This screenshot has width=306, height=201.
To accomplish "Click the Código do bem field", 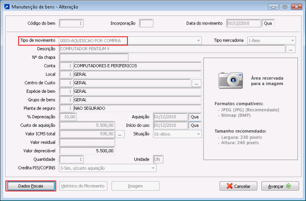I will pyautogui.click(x=71, y=23).
